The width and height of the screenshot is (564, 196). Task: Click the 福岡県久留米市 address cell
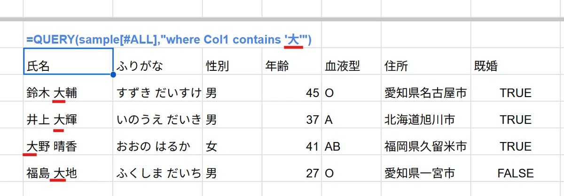click(x=426, y=146)
